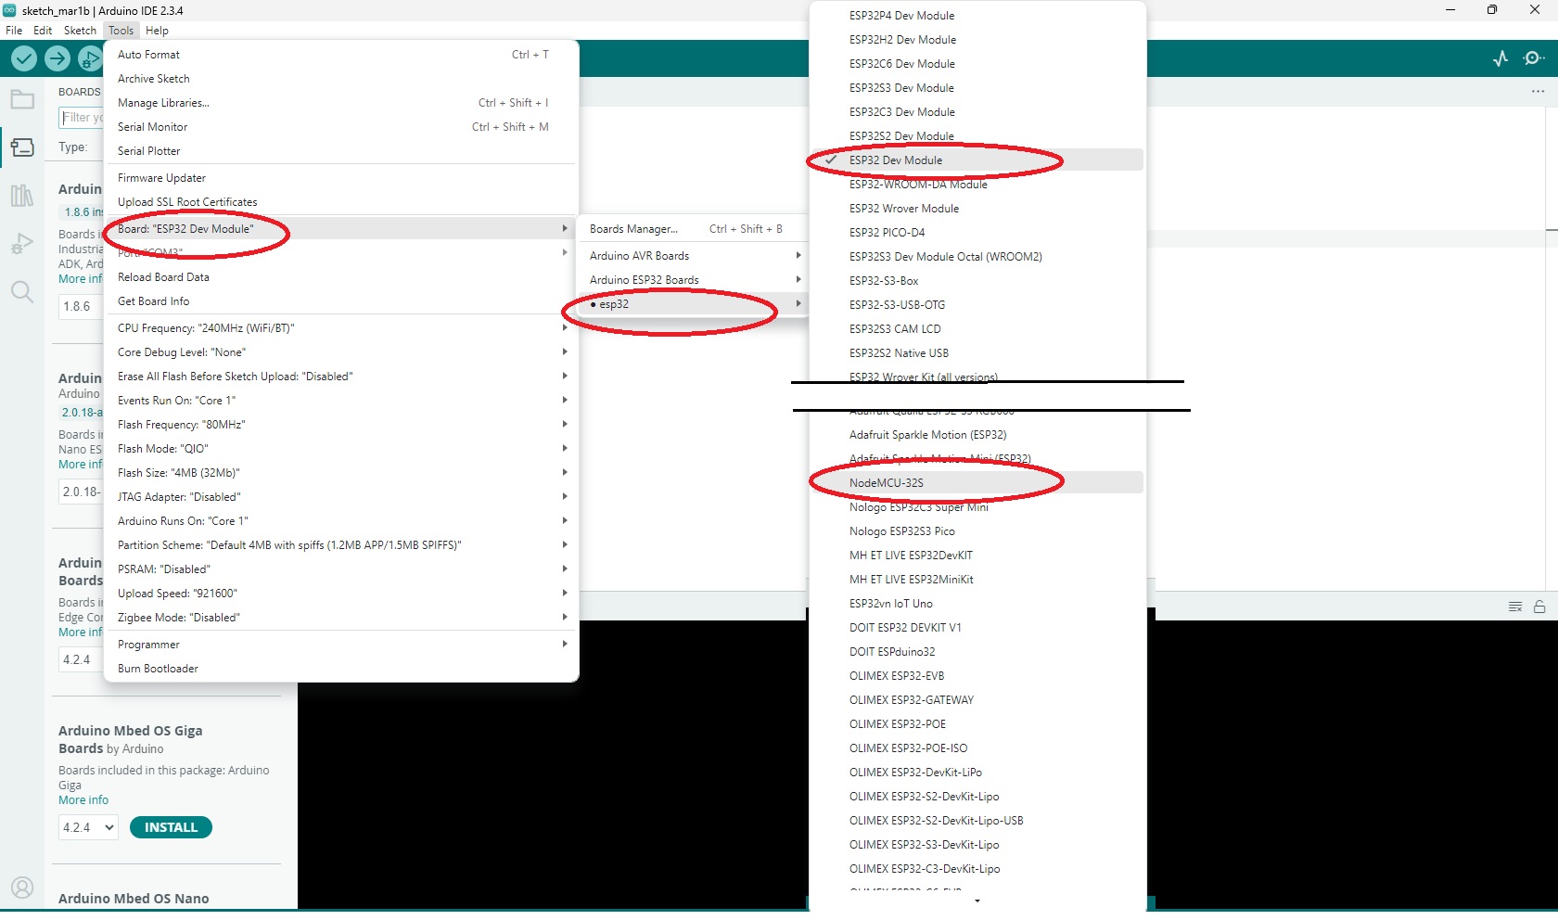
Task: Toggle the output lock icon
Action: click(1539, 607)
